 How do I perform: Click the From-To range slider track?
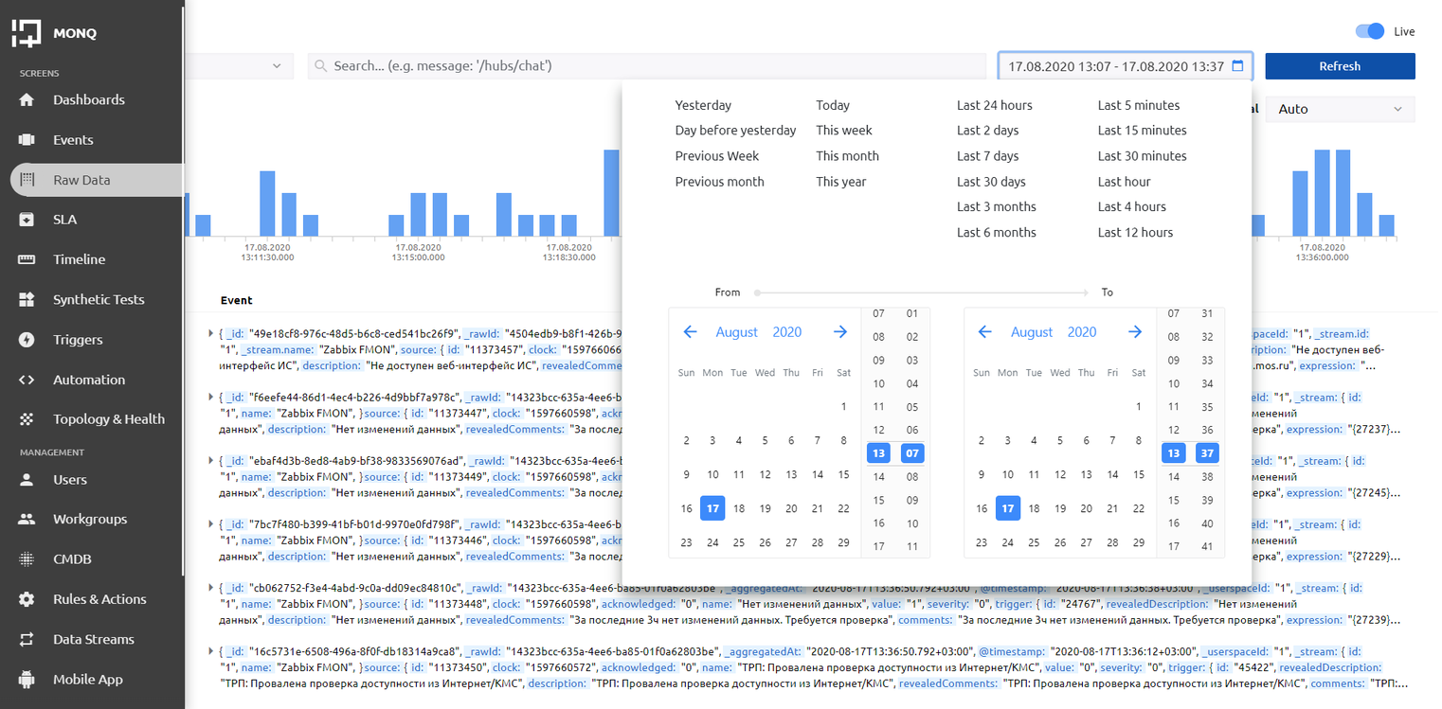pyautogui.click(x=921, y=292)
